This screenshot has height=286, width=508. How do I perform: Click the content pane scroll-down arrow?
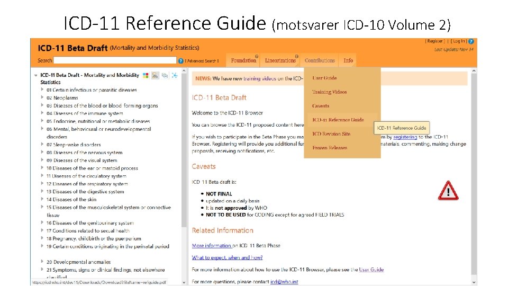coord(474,282)
